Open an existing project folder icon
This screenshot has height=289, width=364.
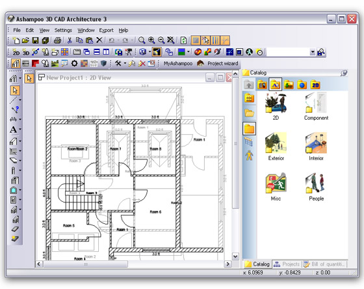click(25, 40)
